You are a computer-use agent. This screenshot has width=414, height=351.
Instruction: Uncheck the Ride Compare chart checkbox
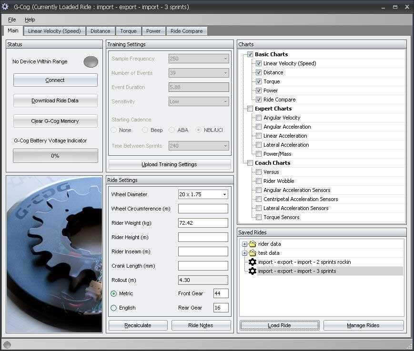[x=259, y=100]
